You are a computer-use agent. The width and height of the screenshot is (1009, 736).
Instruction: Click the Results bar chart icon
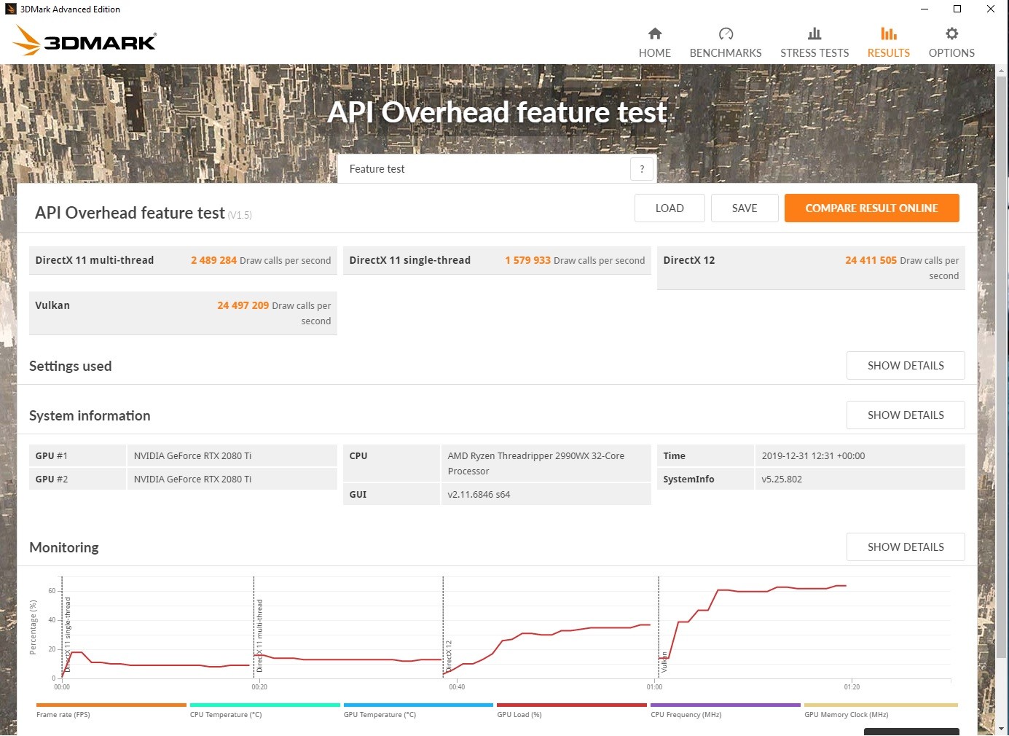pos(888,34)
